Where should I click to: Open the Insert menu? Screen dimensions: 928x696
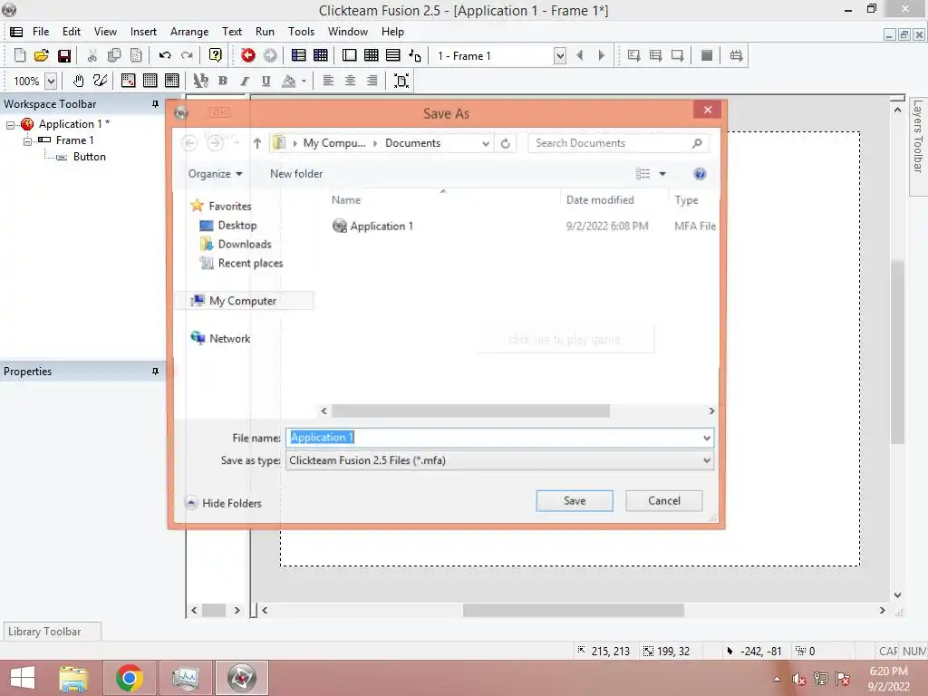pyautogui.click(x=143, y=32)
